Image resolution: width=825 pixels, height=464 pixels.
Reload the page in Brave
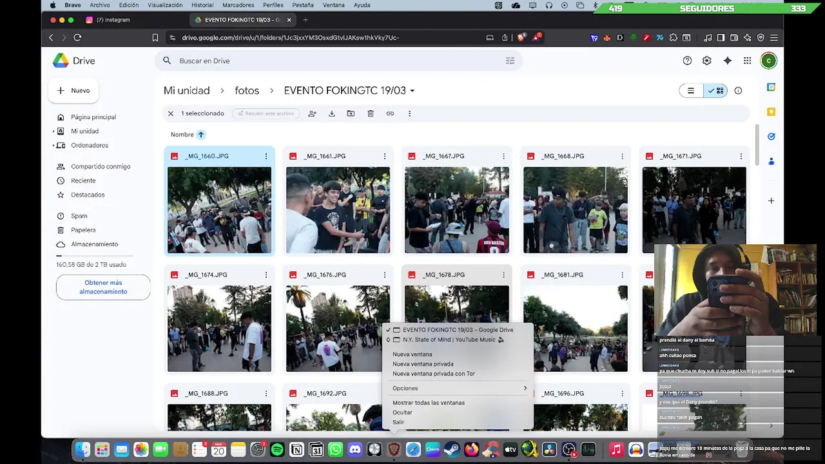[x=77, y=37]
